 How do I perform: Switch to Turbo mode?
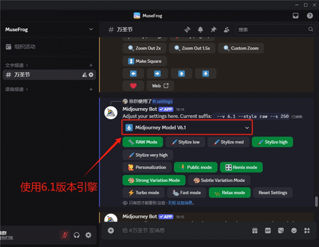[144, 193]
